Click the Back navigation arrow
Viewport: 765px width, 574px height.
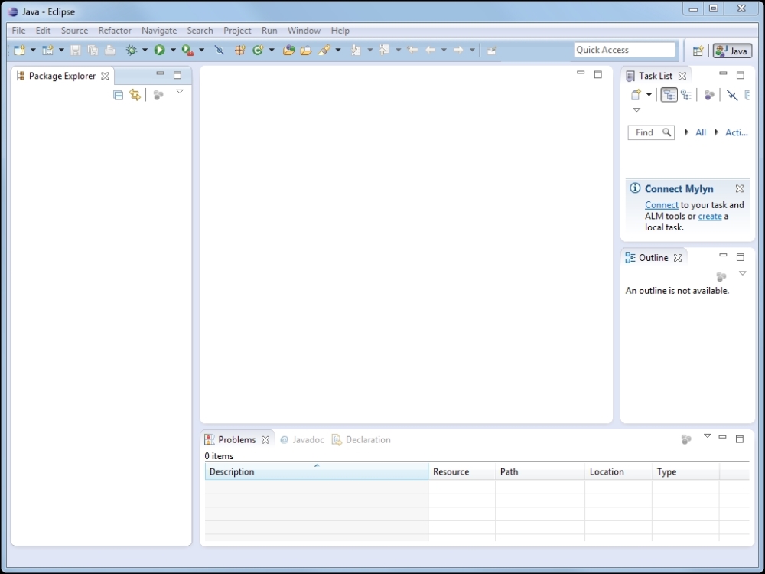point(430,50)
